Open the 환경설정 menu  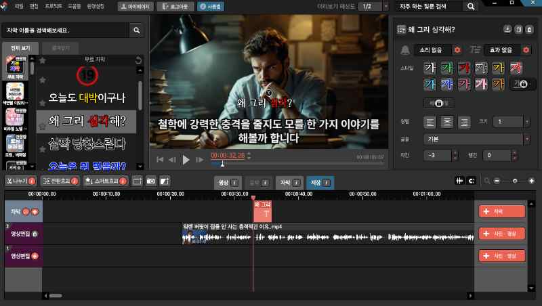96,6
